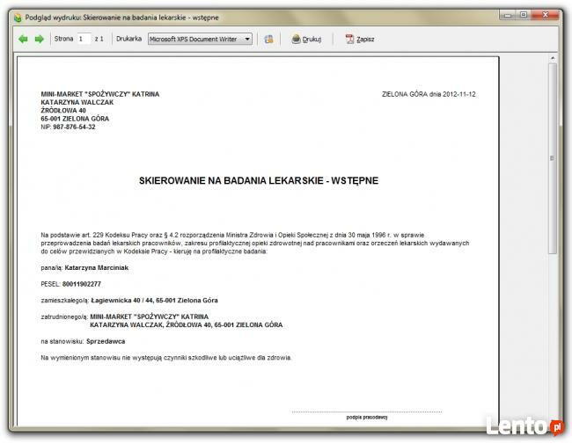The width and height of the screenshot is (572, 444).
Task: Minimize the print preview window
Action: click(508, 14)
